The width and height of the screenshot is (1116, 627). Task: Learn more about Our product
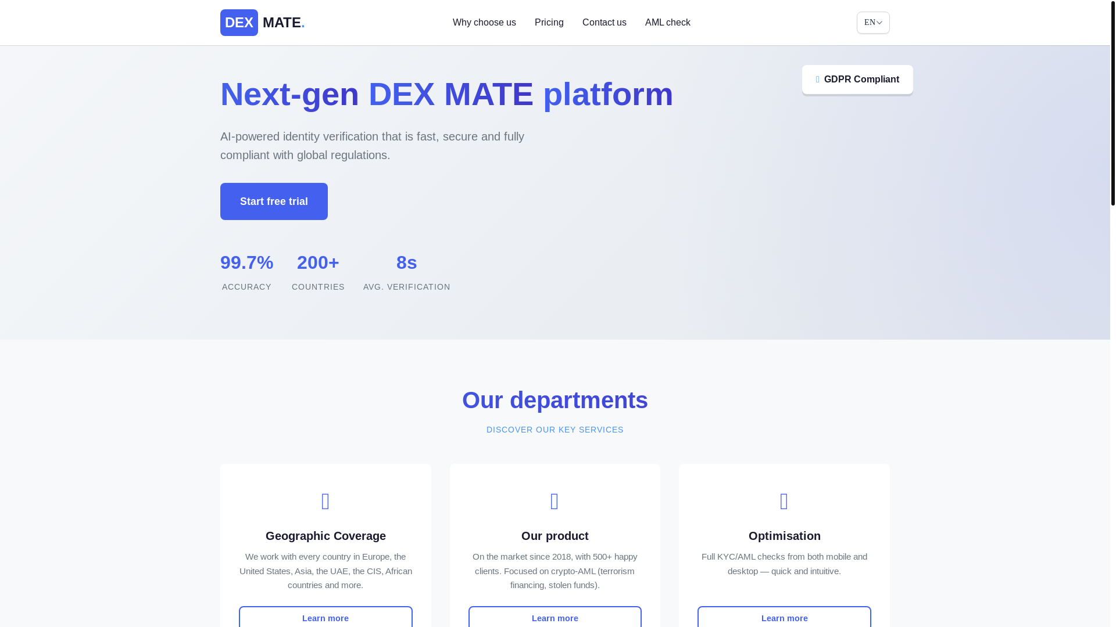[555, 618]
